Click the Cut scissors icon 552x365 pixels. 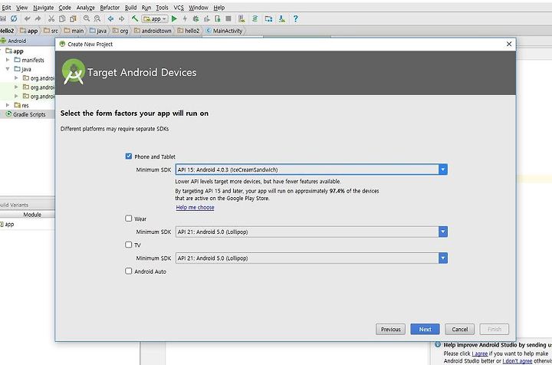(x=51, y=18)
